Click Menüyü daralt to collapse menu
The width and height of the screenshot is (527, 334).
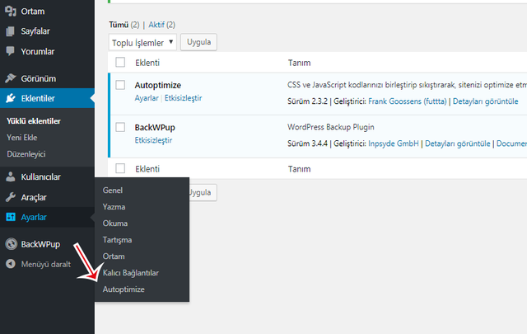pyautogui.click(x=46, y=264)
